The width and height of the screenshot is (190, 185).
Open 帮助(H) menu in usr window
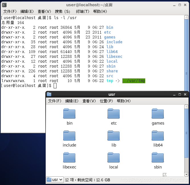[x=124, y=101]
